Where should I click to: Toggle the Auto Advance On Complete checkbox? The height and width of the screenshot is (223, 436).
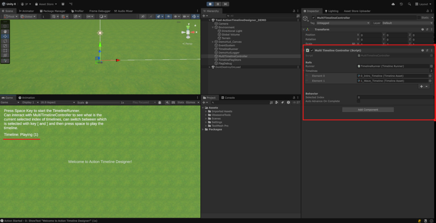pyautogui.click(x=359, y=101)
